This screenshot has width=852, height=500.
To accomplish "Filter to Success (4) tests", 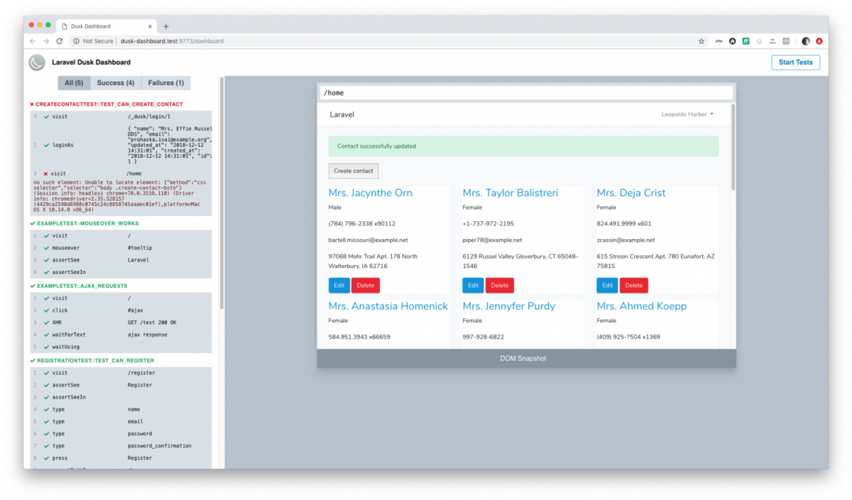I will coord(115,83).
